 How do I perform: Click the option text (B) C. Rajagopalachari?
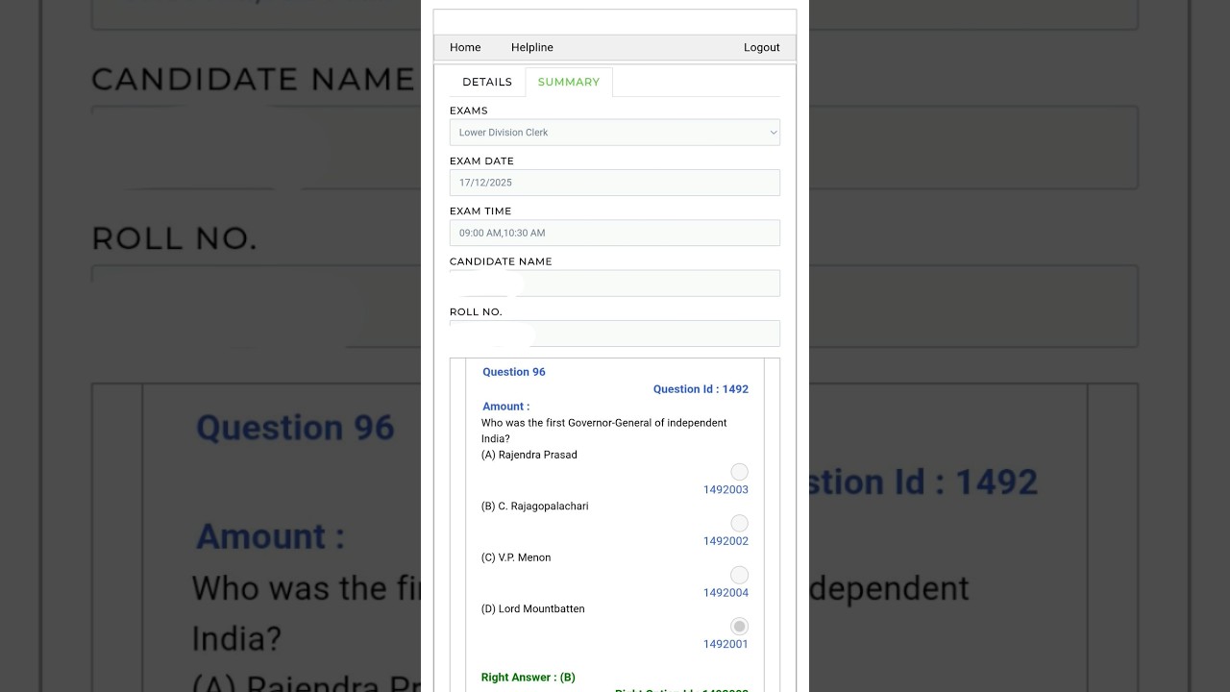point(535,507)
